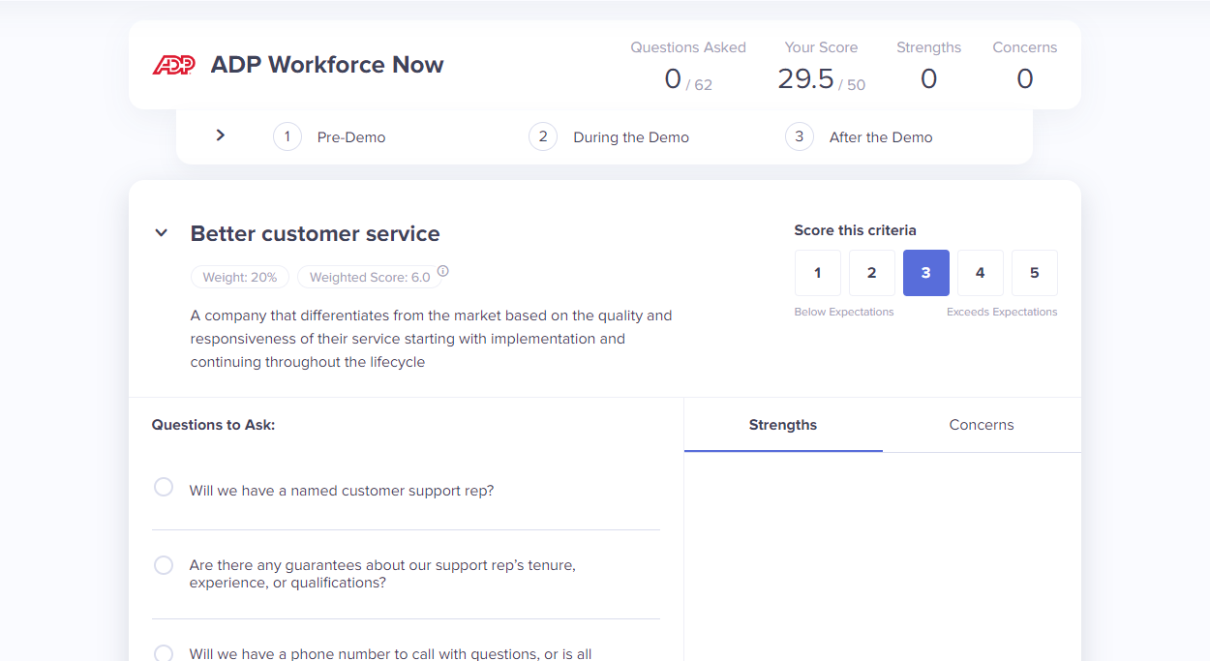Click question text 'Will we have a named customer support rep?'
This screenshot has height=661, width=1210.
(342, 491)
